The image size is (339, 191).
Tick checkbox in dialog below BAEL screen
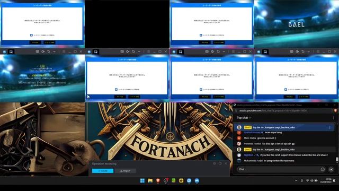coord(286,90)
